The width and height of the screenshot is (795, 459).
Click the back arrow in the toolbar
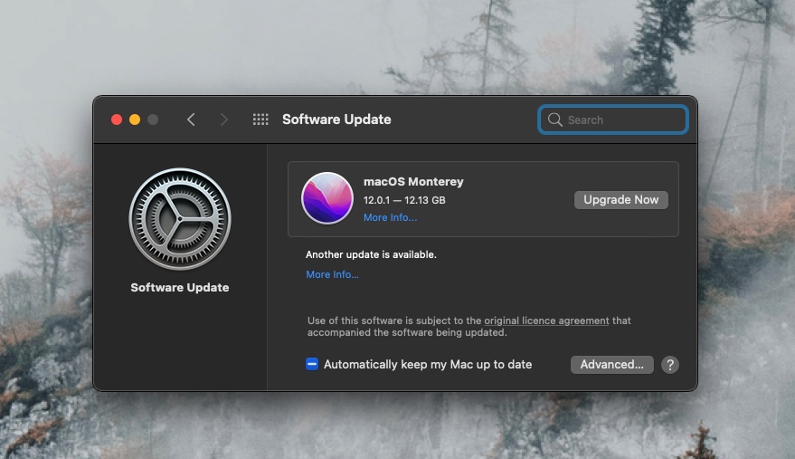tap(191, 120)
